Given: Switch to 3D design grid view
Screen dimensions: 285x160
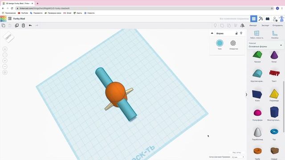Looking at the screenshot, I should click(254, 19).
